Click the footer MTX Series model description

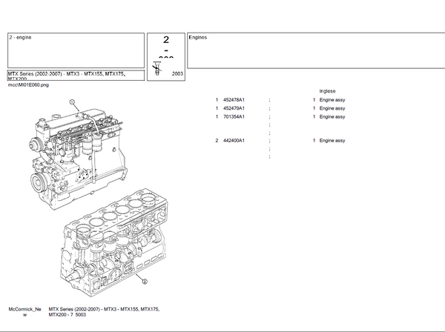(104, 312)
